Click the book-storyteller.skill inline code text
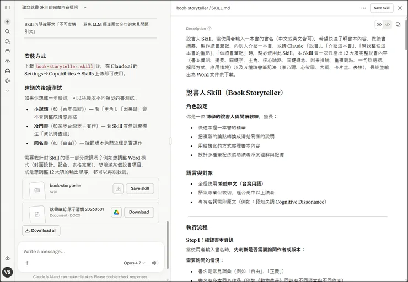Viewport: 408px width, 282px height. (65, 67)
